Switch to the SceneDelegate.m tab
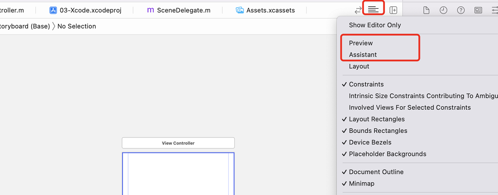The image size is (498, 195). tap(178, 10)
